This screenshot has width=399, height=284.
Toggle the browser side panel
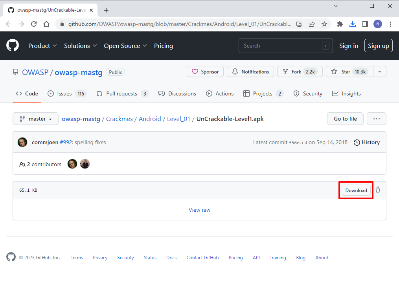pos(365,24)
